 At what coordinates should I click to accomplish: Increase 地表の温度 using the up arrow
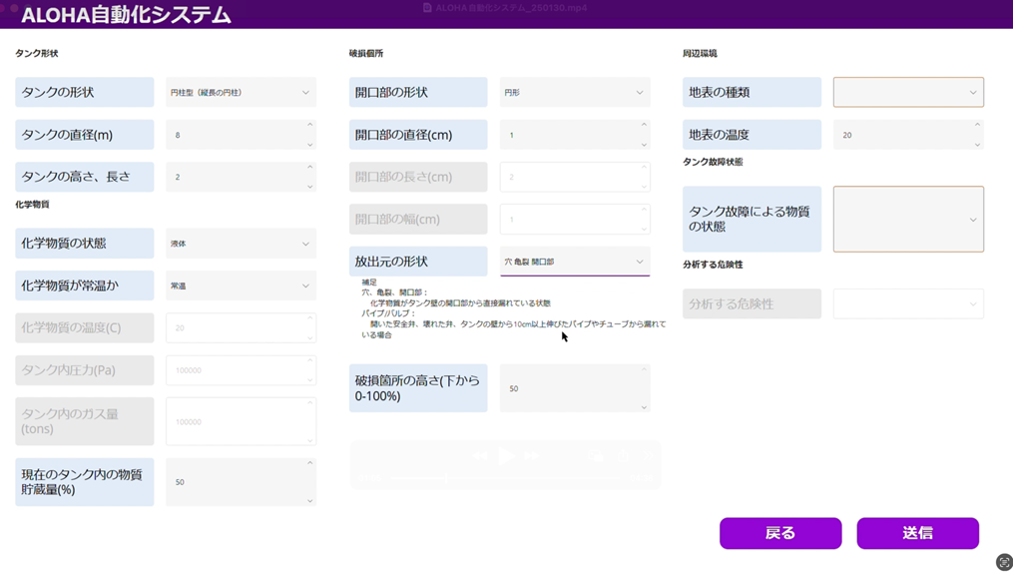(x=977, y=126)
